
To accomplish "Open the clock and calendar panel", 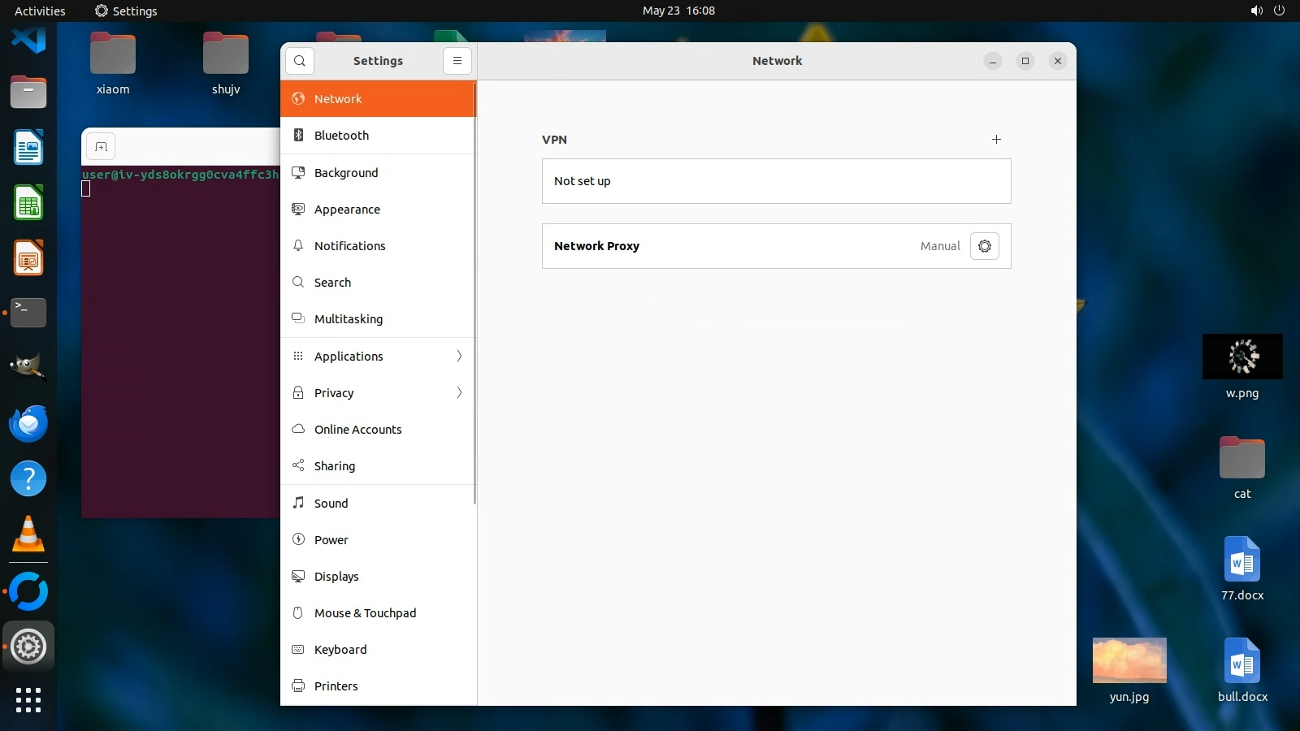I will 678,11.
